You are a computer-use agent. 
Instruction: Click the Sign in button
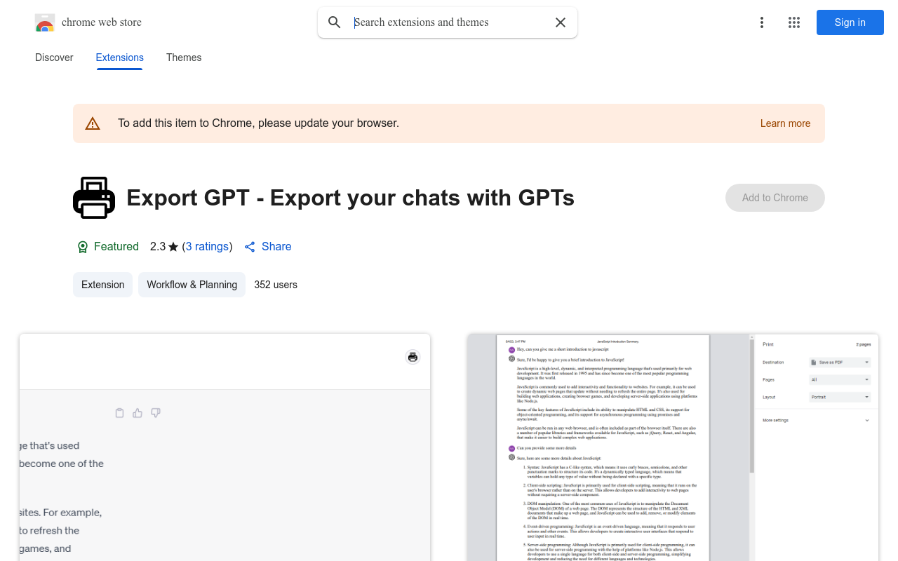(850, 22)
